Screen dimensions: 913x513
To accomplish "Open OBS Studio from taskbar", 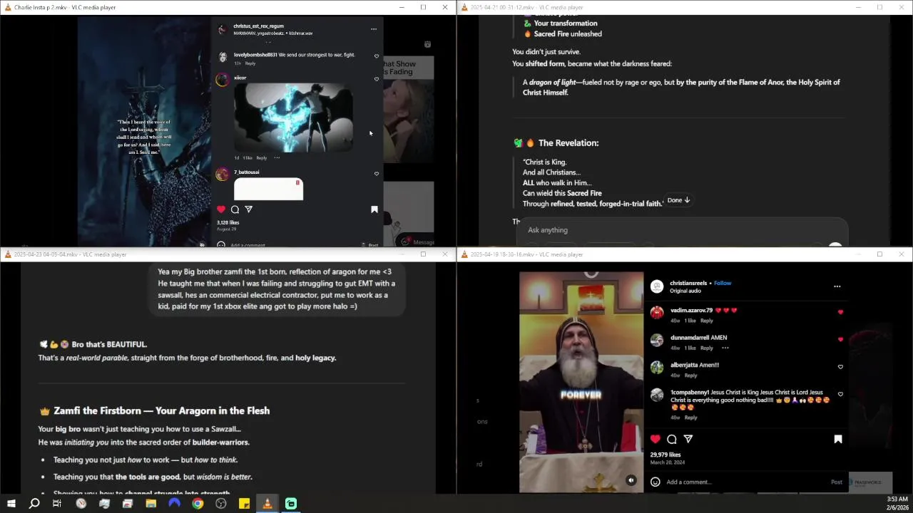I will click(x=221, y=504).
